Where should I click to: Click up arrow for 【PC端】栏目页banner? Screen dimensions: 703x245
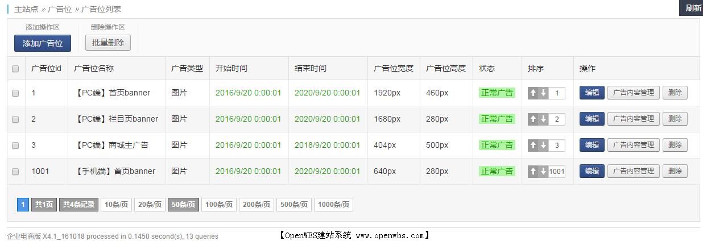[533, 119]
